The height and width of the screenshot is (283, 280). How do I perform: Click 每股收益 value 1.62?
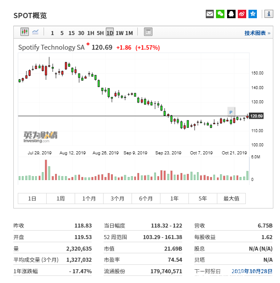click(x=267, y=237)
